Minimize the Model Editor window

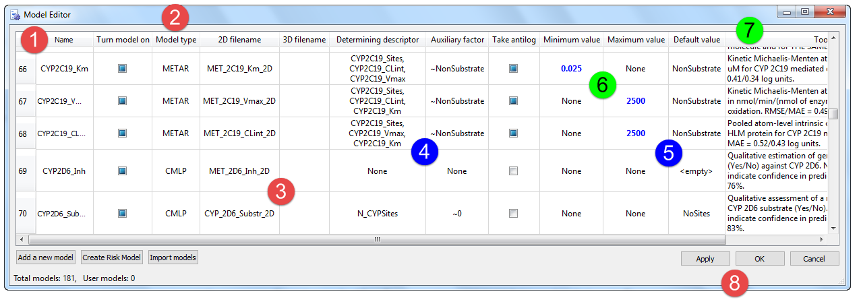[x=788, y=11]
